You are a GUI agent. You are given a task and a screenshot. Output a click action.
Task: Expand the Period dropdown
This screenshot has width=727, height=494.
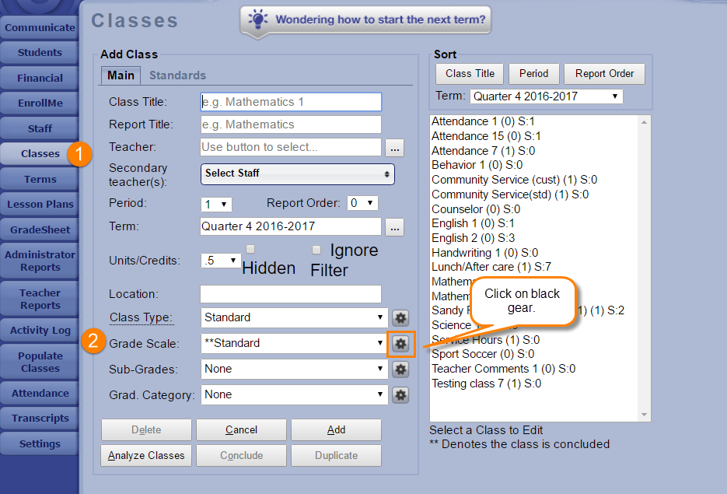(x=216, y=204)
